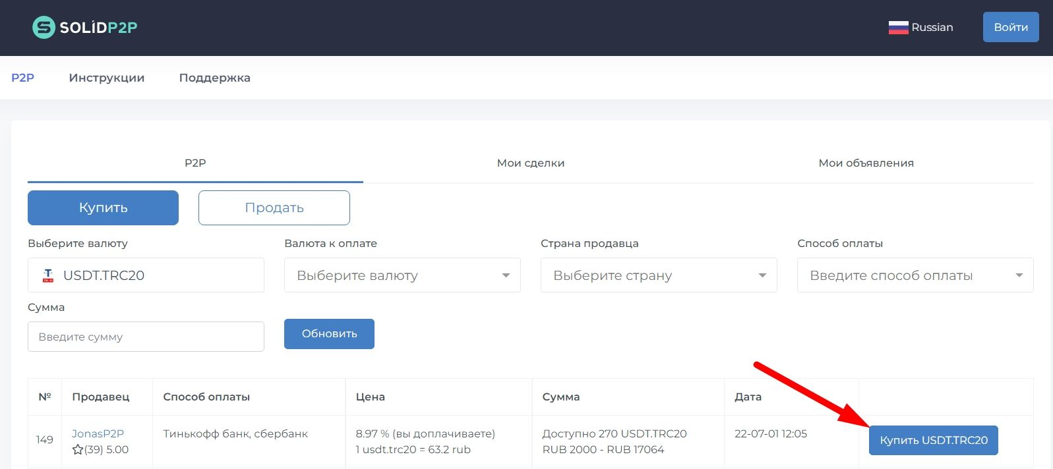Switch to the Мои сделки tab
The height and width of the screenshot is (469, 1053).
[531, 163]
